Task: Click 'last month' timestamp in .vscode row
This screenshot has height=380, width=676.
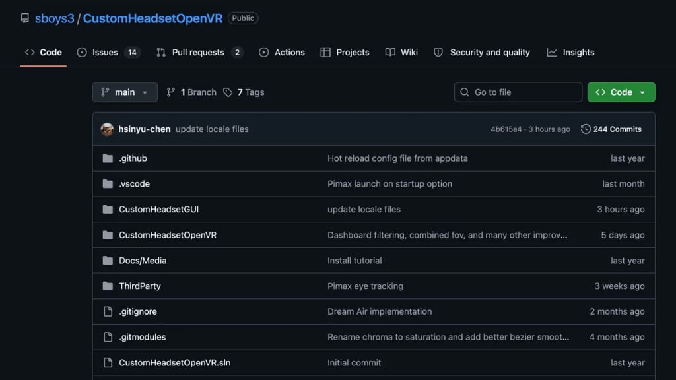Action: [623, 184]
